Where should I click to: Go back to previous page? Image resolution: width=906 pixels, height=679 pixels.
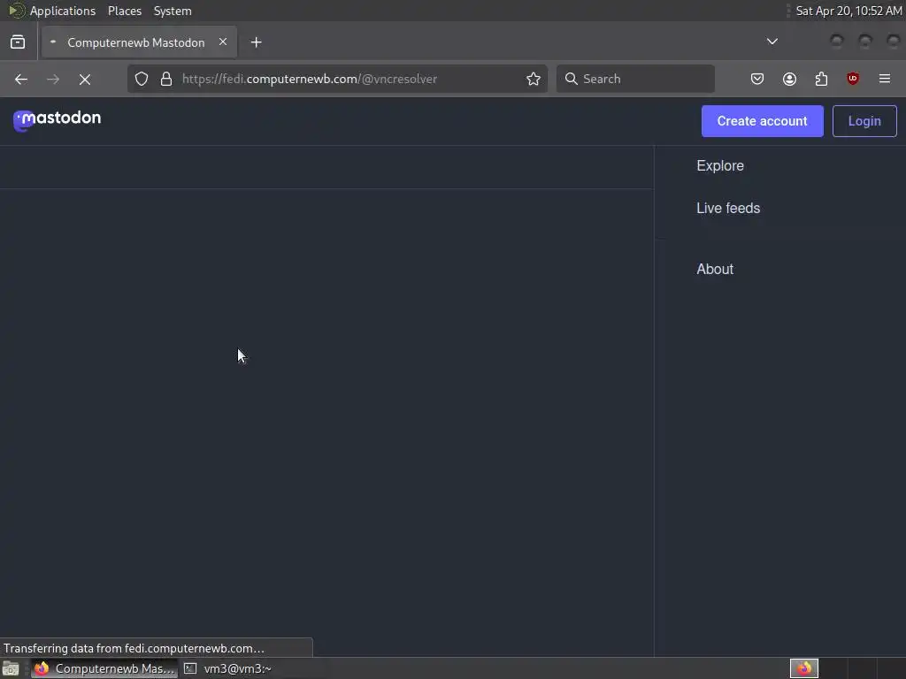pos(21,79)
